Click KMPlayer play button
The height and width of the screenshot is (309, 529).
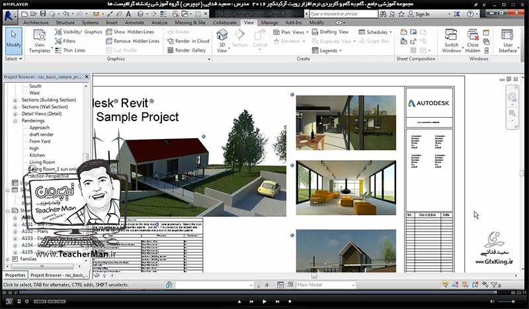264,301
